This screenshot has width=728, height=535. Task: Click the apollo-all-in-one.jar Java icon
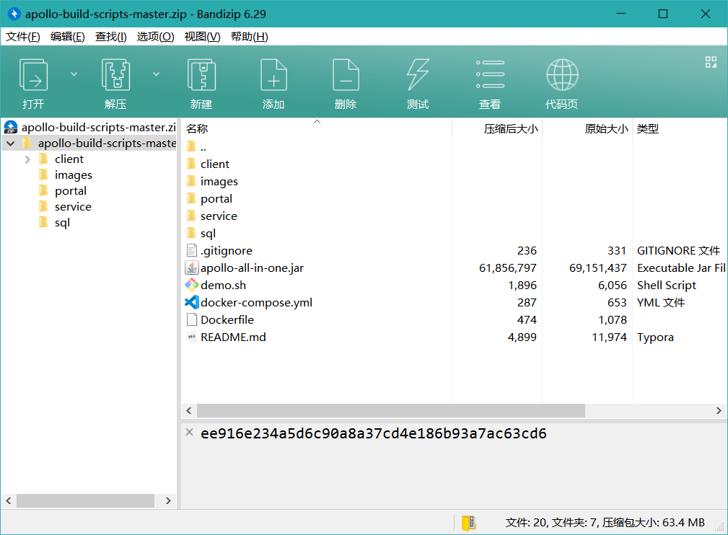(x=192, y=267)
